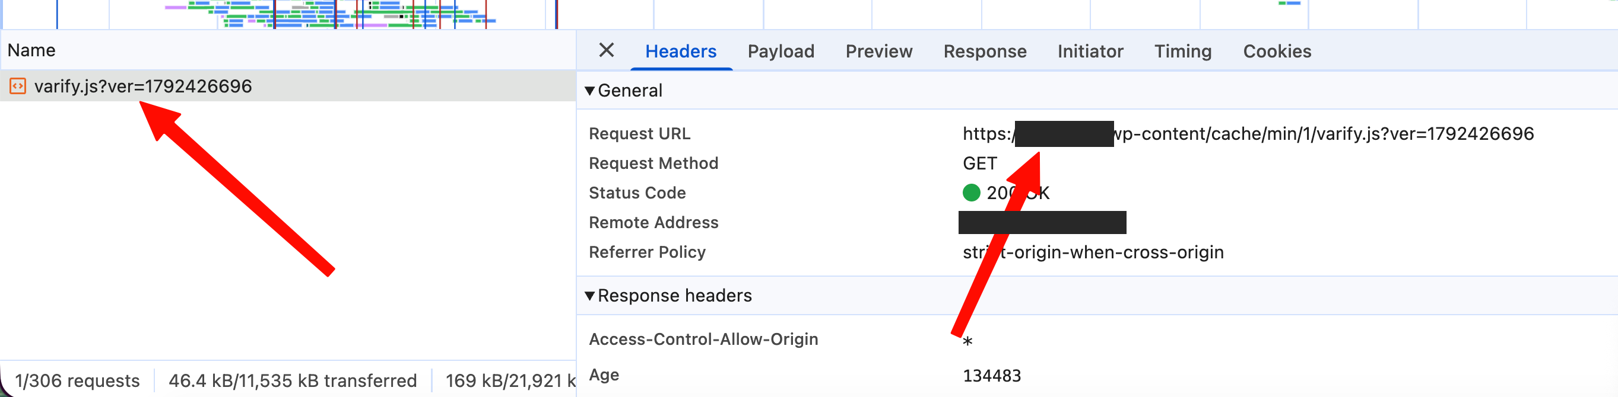The width and height of the screenshot is (1618, 397).
Task: Click the strict-origin-when-cross-origin referrer policy value
Action: coord(1093,252)
